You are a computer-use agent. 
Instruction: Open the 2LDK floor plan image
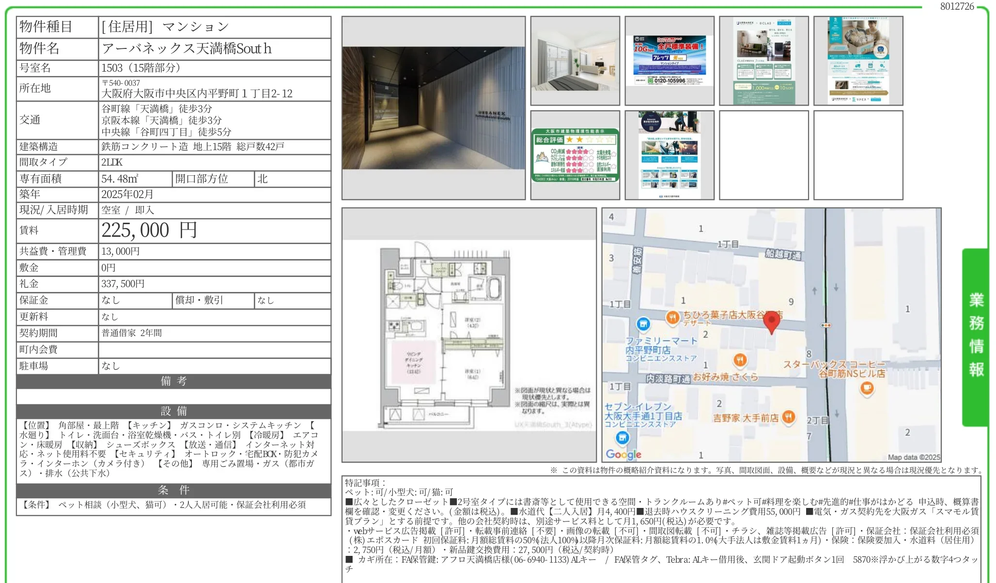469,335
